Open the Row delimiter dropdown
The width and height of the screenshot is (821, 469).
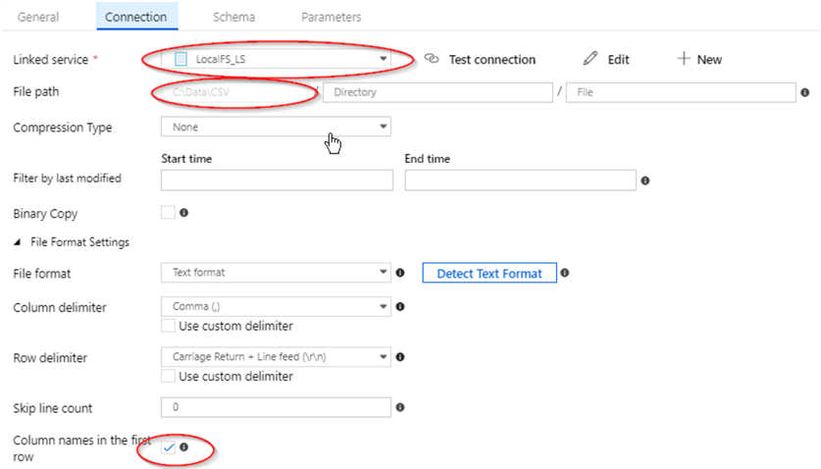tap(275, 357)
